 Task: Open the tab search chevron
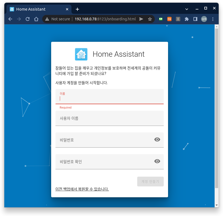(x=187, y=9)
